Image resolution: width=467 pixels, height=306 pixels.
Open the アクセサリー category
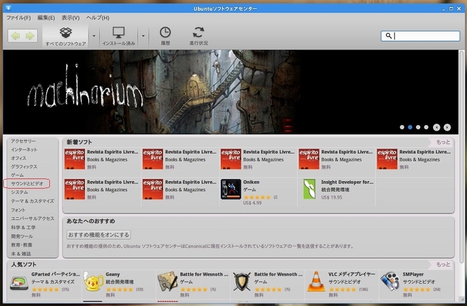(23, 141)
